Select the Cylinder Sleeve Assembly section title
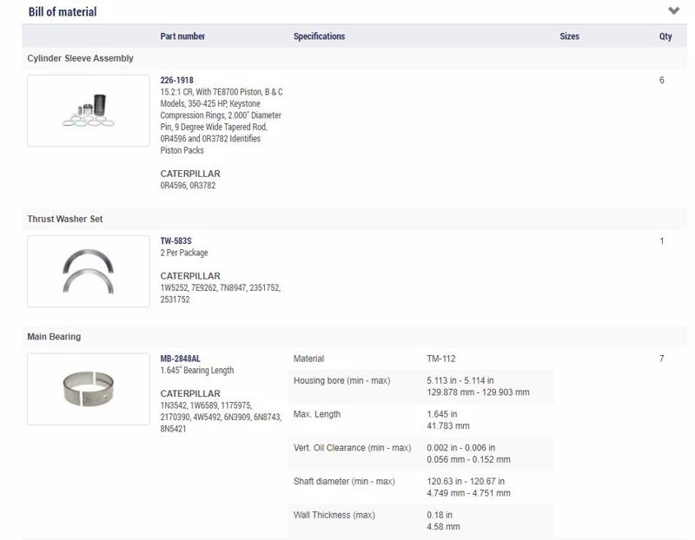This screenshot has width=695, height=540. [80, 58]
